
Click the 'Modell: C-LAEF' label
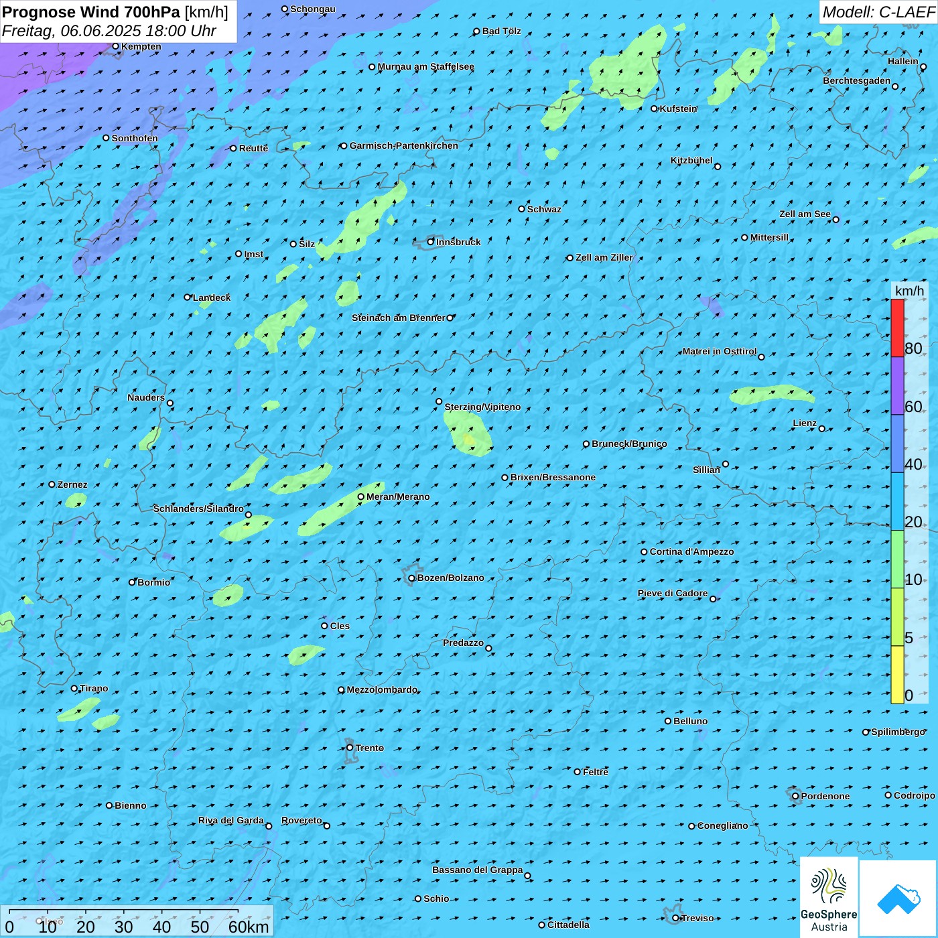(x=878, y=12)
